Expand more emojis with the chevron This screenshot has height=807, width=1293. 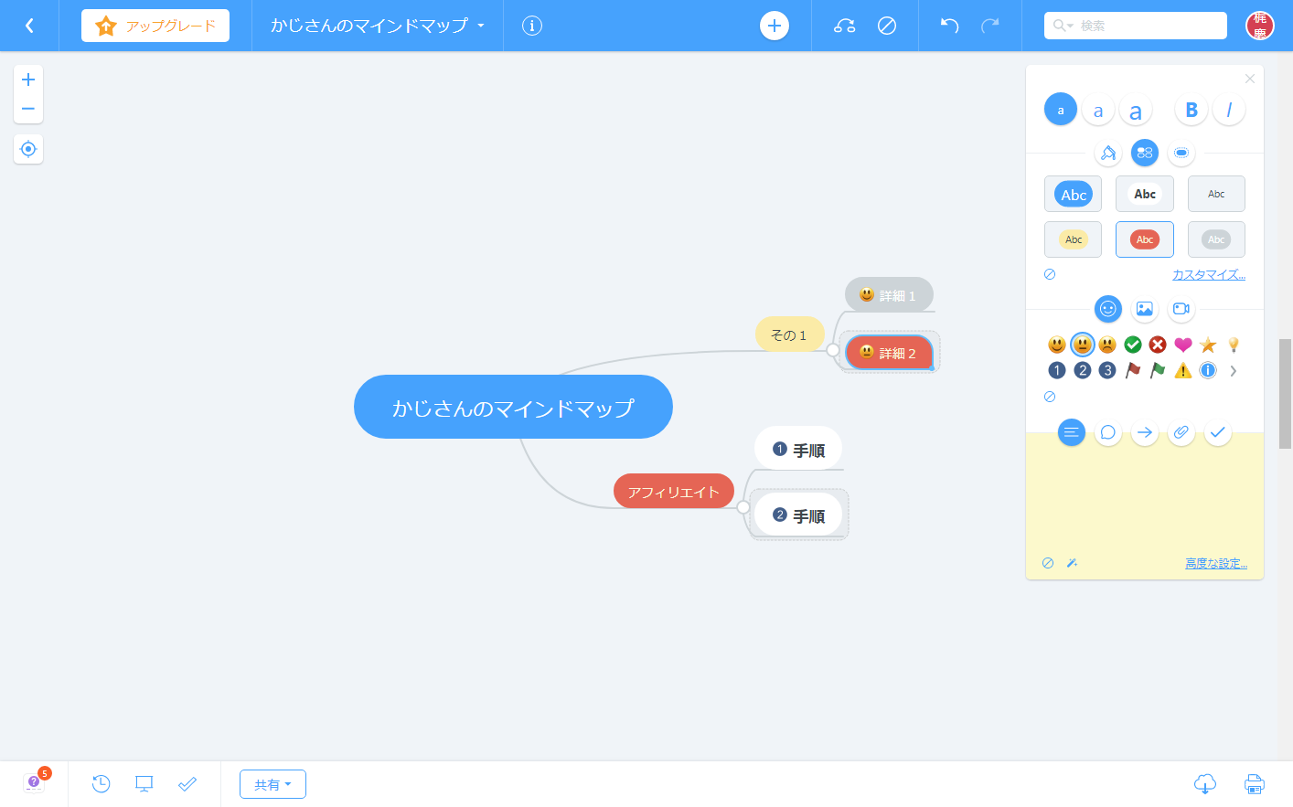pos(1233,370)
